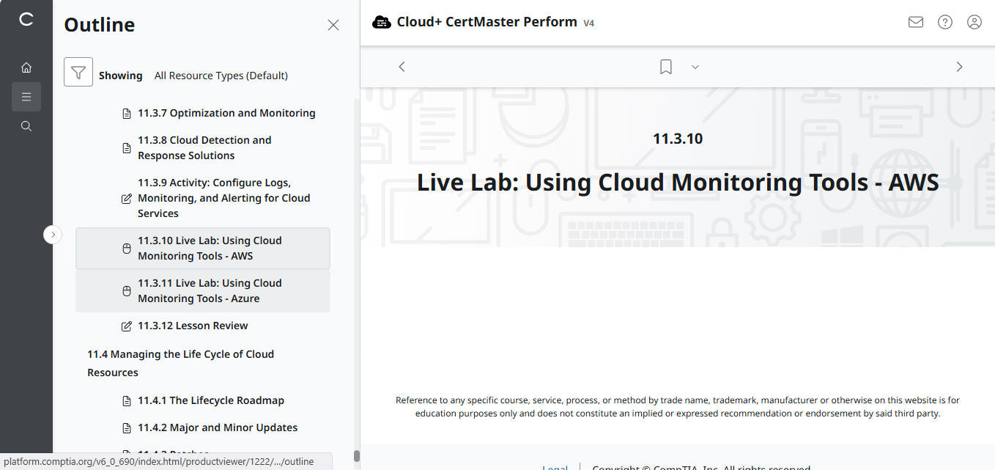This screenshot has width=995, height=470.
Task: Select the Outline icon in the sidebar
Action: [26, 96]
